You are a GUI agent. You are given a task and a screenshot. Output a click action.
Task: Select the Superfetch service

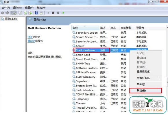point(82,81)
